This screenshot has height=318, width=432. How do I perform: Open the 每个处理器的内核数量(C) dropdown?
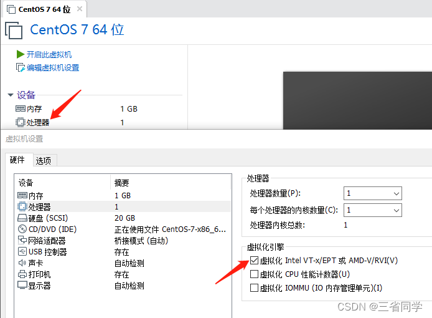[x=372, y=210]
